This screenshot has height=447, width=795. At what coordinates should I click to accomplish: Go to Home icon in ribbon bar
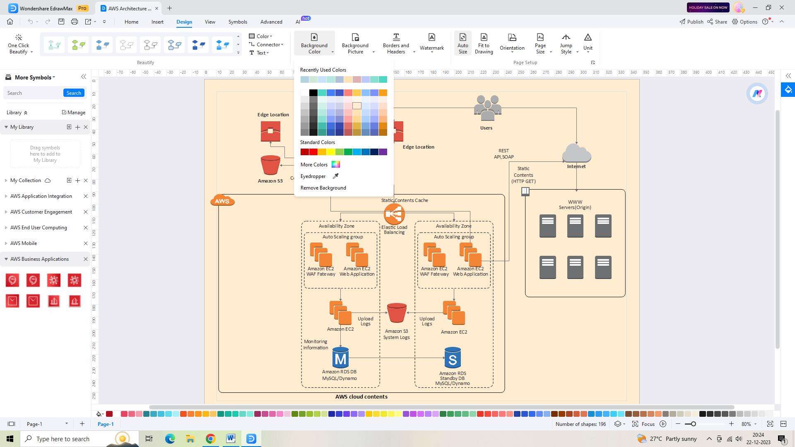point(10,22)
